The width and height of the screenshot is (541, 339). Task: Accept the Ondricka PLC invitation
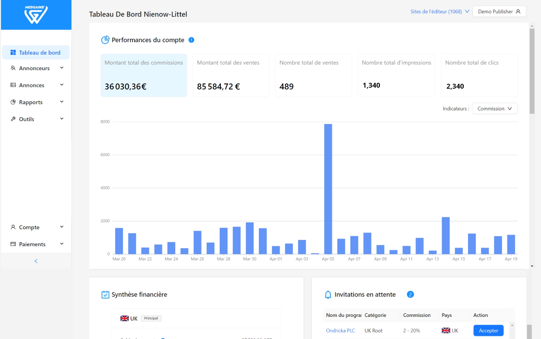[x=488, y=331]
